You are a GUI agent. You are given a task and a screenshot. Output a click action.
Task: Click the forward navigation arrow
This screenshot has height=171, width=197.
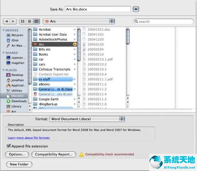click(x=13, y=21)
